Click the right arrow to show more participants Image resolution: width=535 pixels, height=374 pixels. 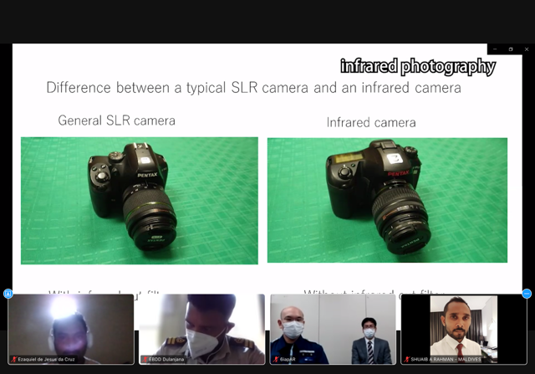[x=527, y=294]
